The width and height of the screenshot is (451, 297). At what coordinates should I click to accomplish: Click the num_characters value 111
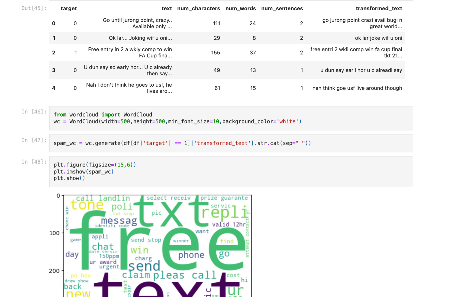216,23
